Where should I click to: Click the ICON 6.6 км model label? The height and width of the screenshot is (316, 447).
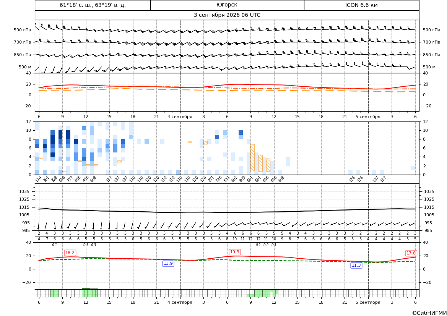361,5
